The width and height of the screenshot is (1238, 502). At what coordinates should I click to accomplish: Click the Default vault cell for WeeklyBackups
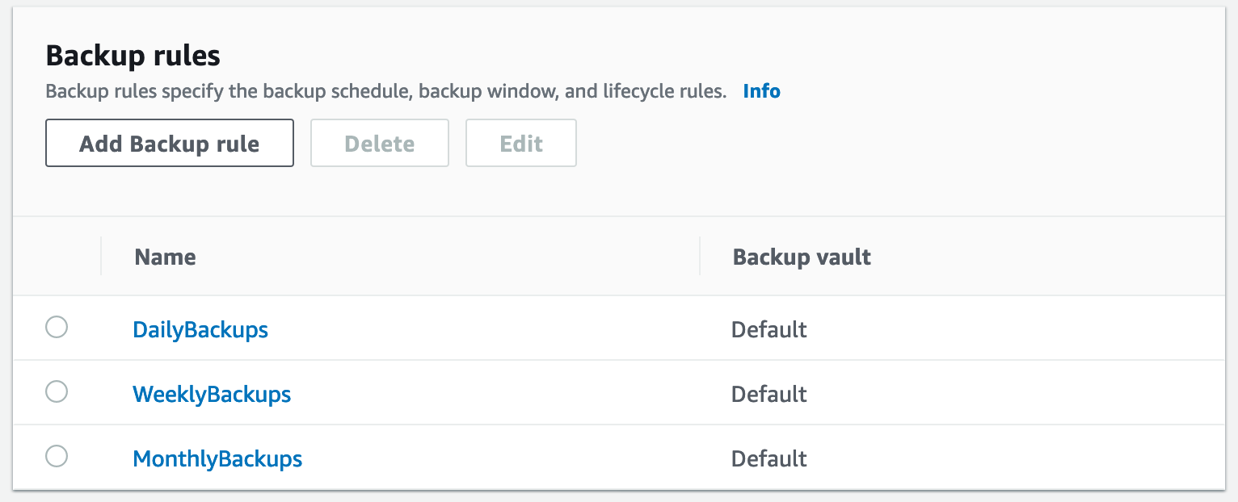[x=769, y=394]
